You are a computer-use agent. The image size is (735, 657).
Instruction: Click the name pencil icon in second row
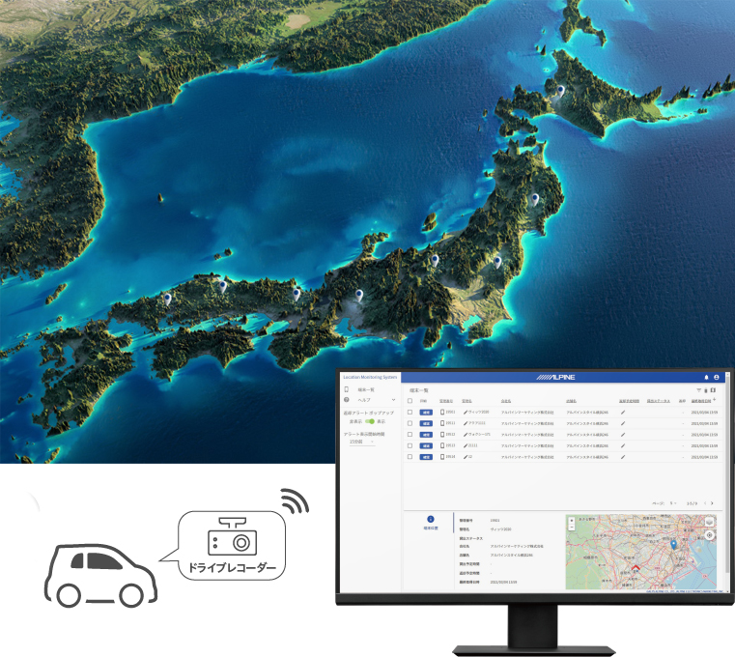coord(466,423)
